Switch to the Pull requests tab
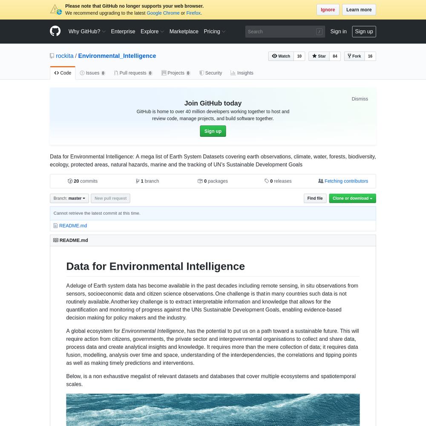This screenshot has width=426, height=426. click(133, 73)
